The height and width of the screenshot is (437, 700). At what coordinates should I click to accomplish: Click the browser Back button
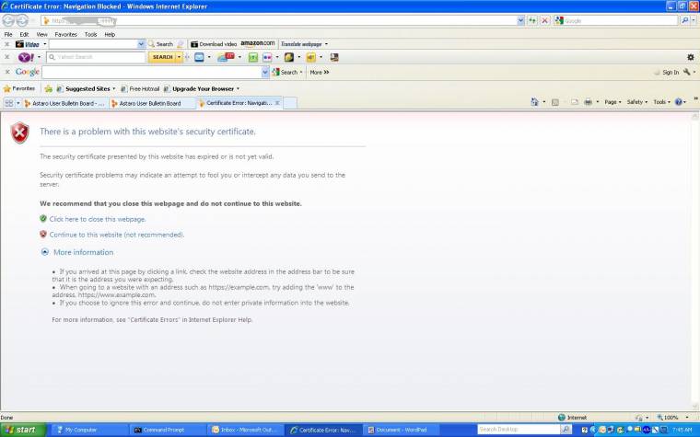click(9, 20)
